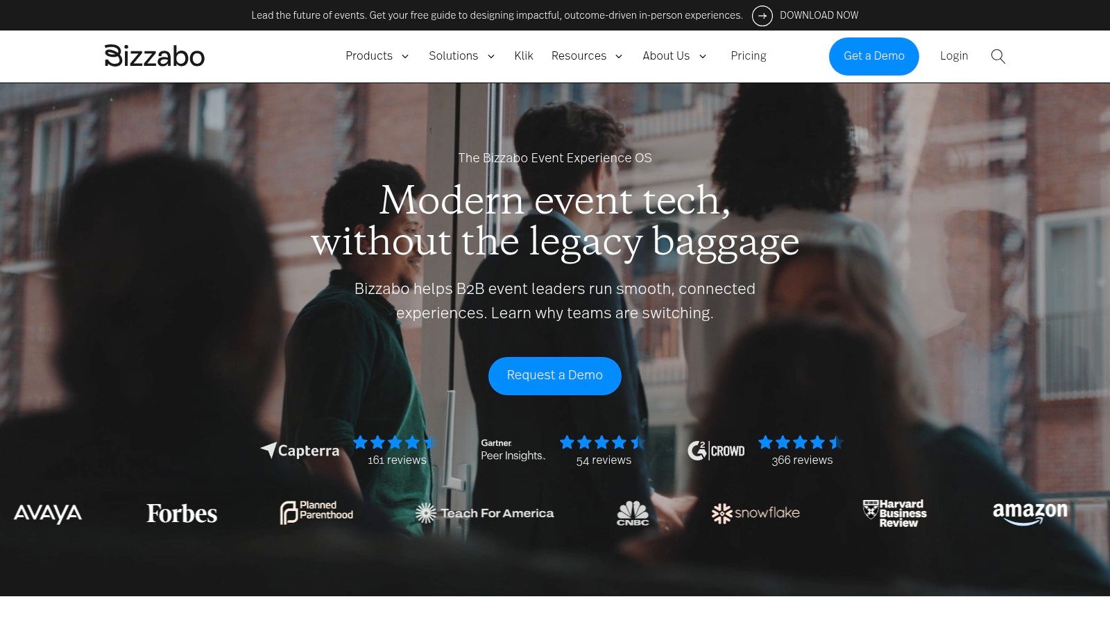The image size is (1110, 624).
Task: Click the Get a Demo button
Action: (874, 56)
